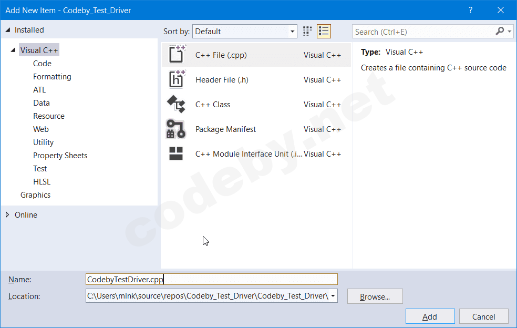Open the dialog Help question mark
517x328 pixels.
[471, 10]
